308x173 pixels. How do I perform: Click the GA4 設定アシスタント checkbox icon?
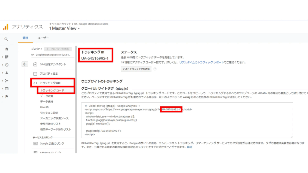[x=35, y=64]
